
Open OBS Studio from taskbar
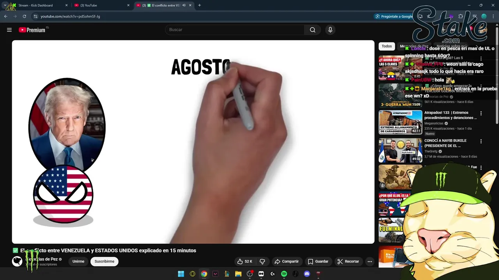(250, 274)
